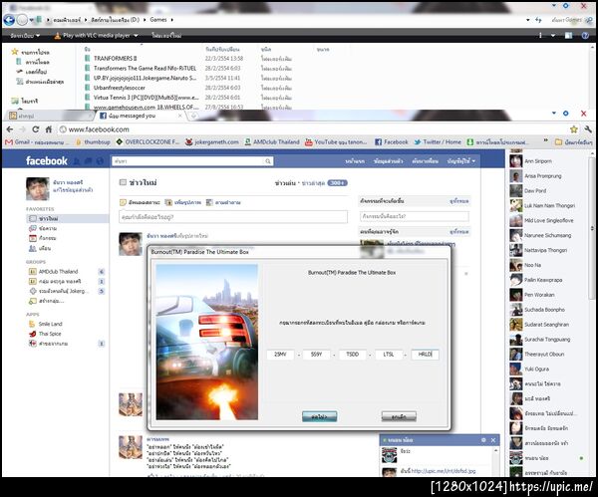Click the cancel button in Burnout installer
The width and height of the screenshot is (598, 497).
pos(399,416)
